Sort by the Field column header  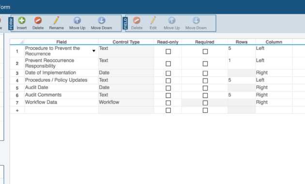coord(61,42)
